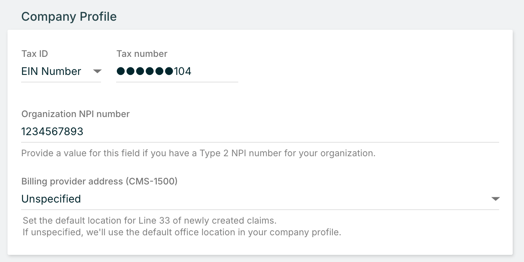Click the Tax number label
This screenshot has width=524, height=262.
(x=142, y=53)
